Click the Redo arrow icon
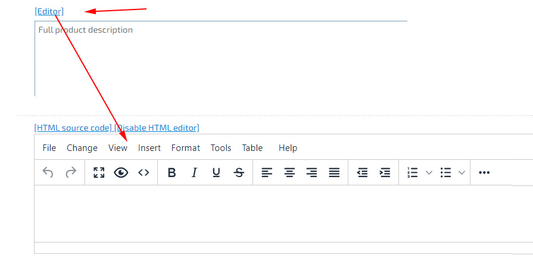533x274 pixels. tap(71, 172)
